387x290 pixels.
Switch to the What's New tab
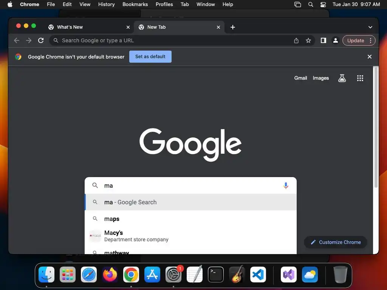89,27
